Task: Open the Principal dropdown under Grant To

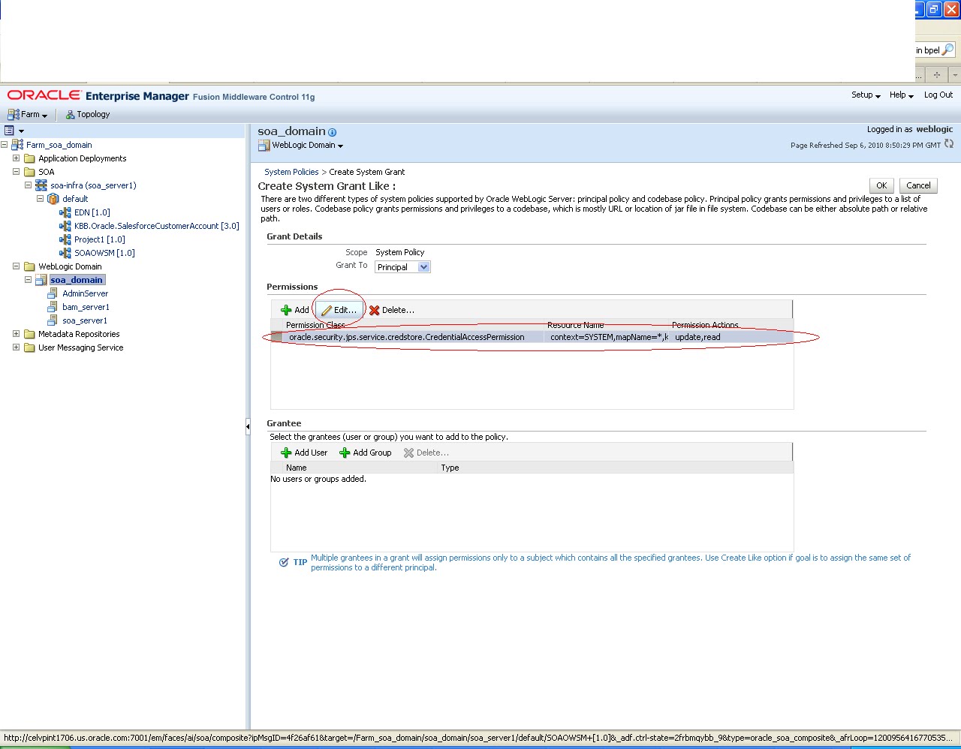Action: point(423,266)
